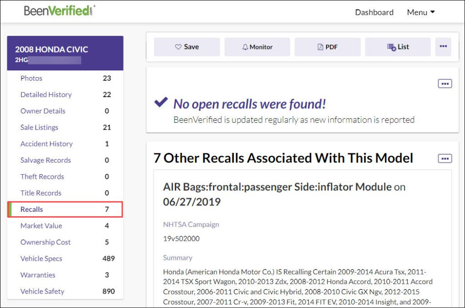Click the 2008 HONDA CIVIC header
The height and width of the screenshot is (308, 465).
(x=52, y=49)
